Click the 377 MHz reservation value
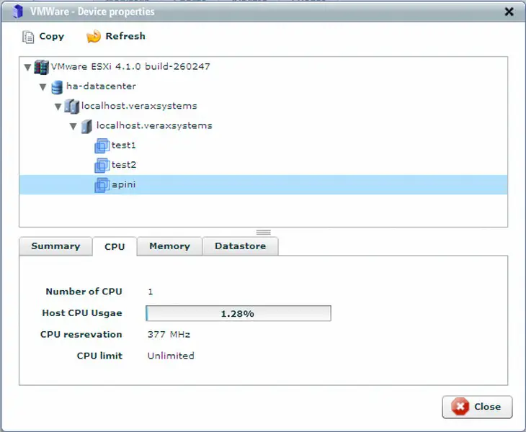 (x=169, y=335)
